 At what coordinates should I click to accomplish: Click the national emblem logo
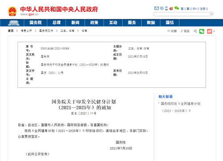[12, 11]
